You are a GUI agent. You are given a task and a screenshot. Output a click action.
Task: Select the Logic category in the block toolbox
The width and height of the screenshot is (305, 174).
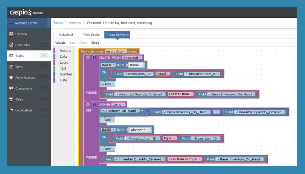63,63
